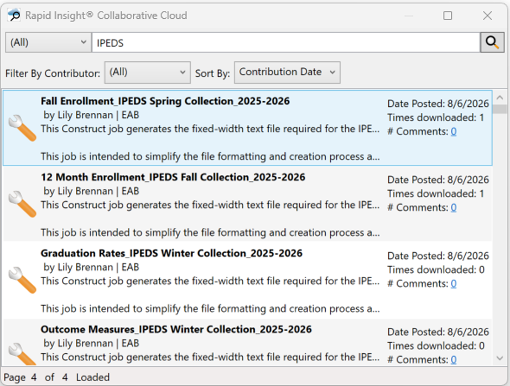Click author line under Graduation Rates title
The height and width of the screenshot is (386, 510).
(x=91, y=267)
